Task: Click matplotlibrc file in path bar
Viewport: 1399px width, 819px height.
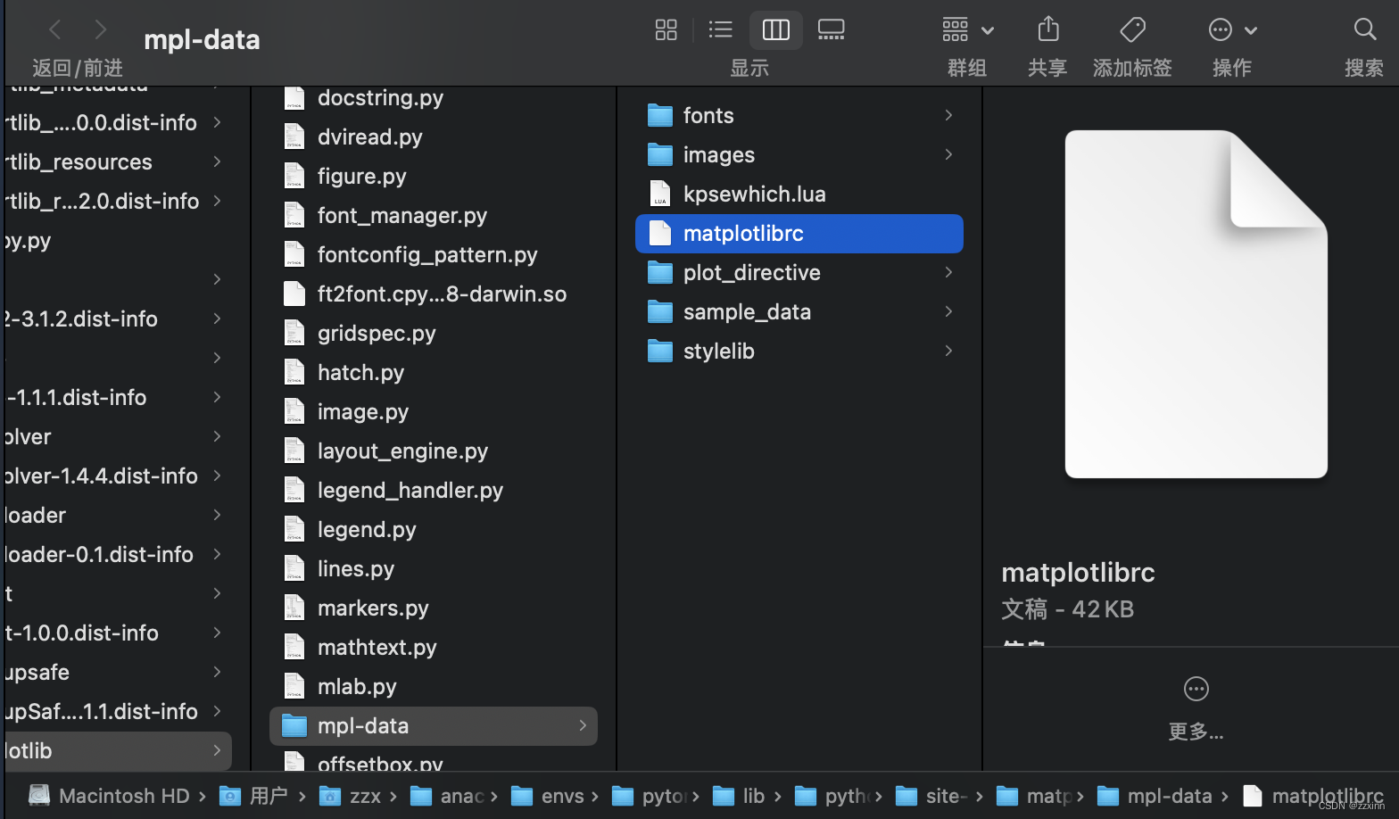Action: click(x=1313, y=796)
